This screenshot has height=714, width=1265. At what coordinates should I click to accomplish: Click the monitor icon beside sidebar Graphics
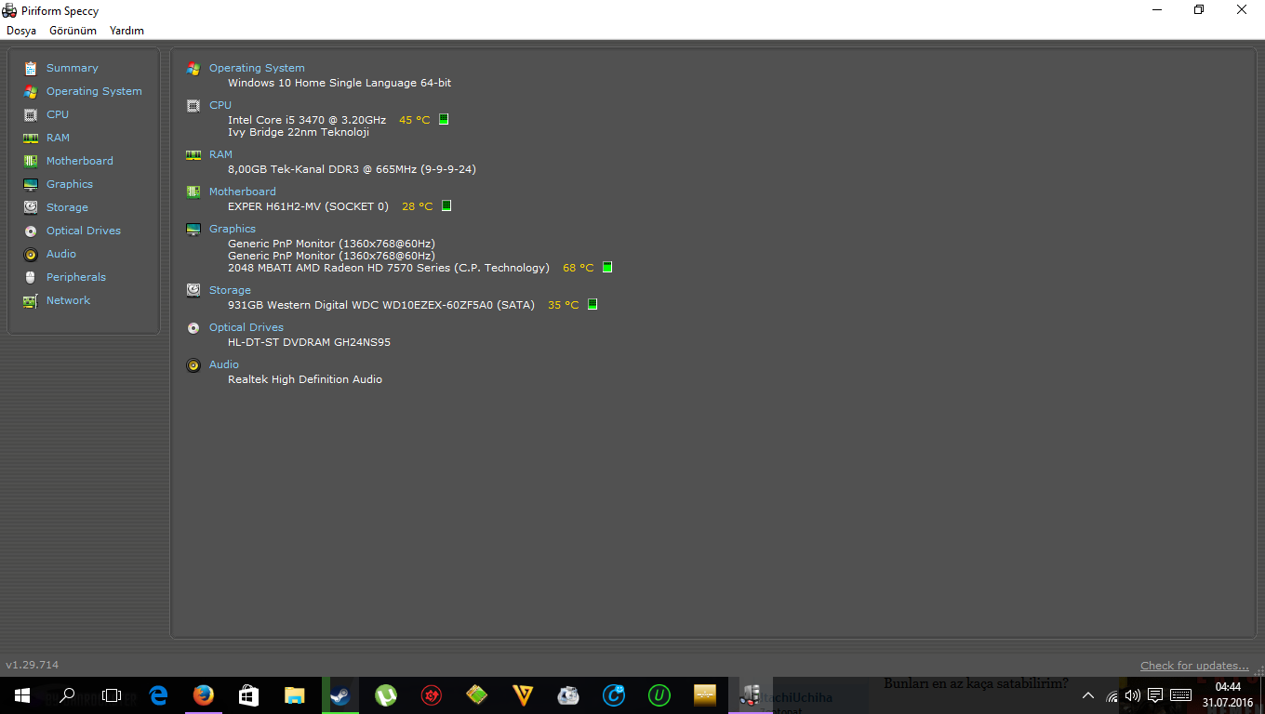point(31,184)
